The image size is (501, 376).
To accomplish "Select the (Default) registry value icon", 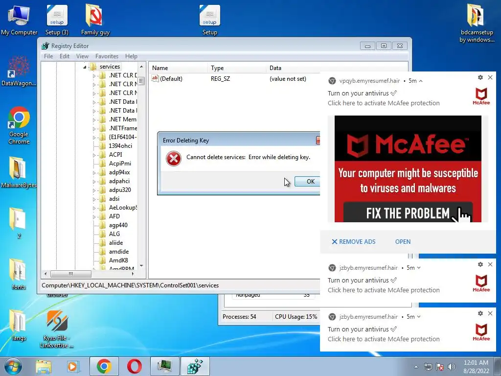I will (x=155, y=78).
